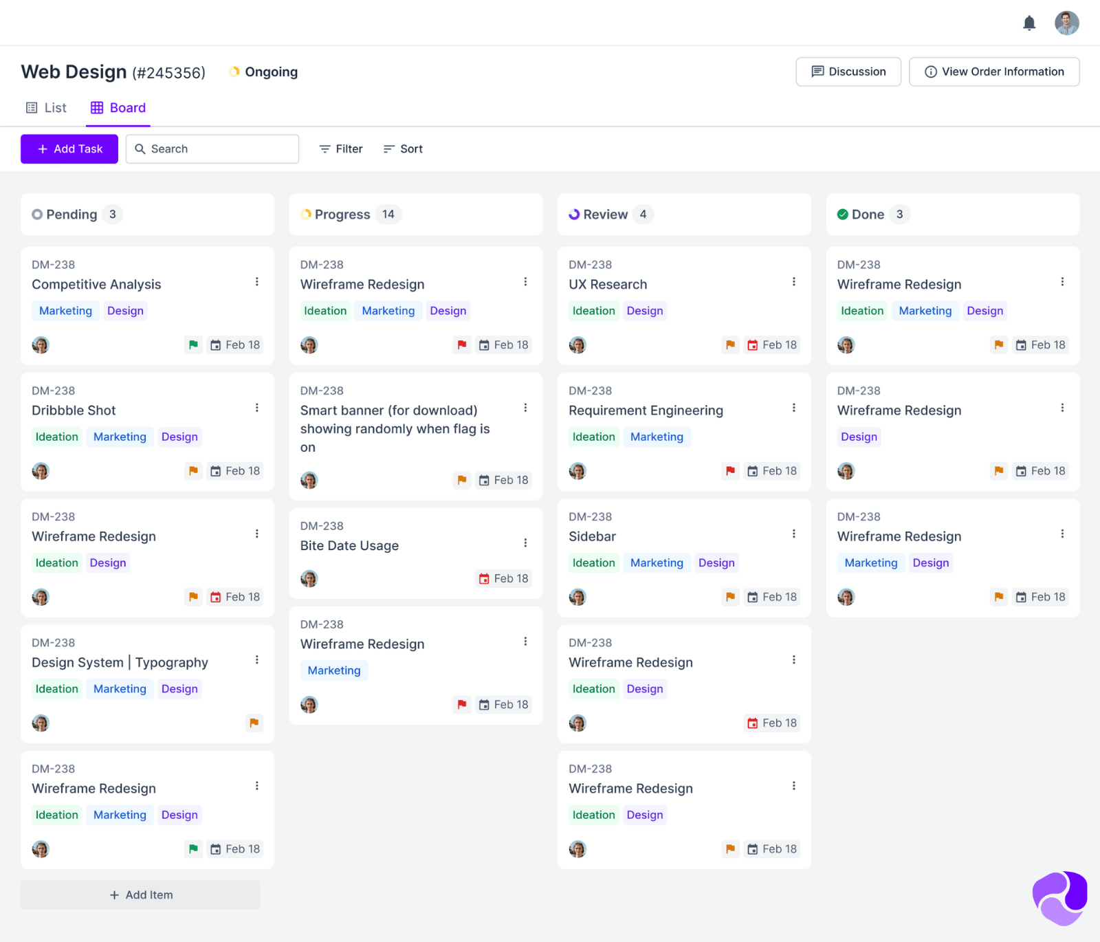The height and width of the screenshot is (942, 1100).
Task: Open the kebab menu on Bite Date Usage
Action: [525, 543]
